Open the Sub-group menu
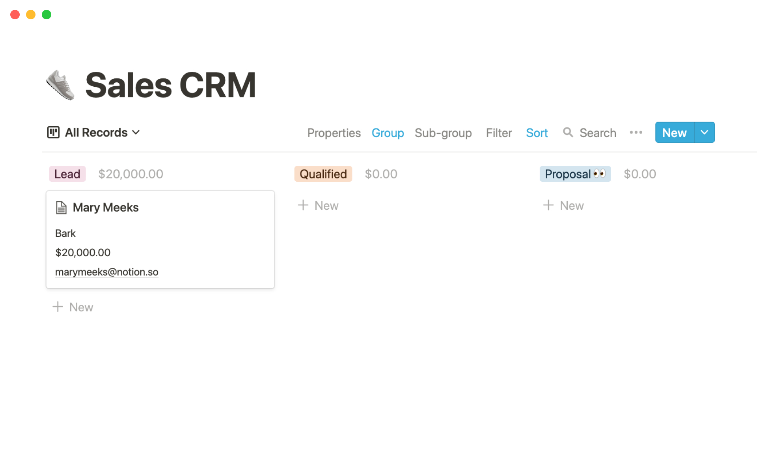Image resolution: width=757 pixels, height=473 pixels. (x=443, y=133)
